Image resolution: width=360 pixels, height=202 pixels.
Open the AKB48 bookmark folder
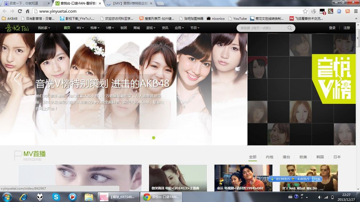click(x=10, y=19)
